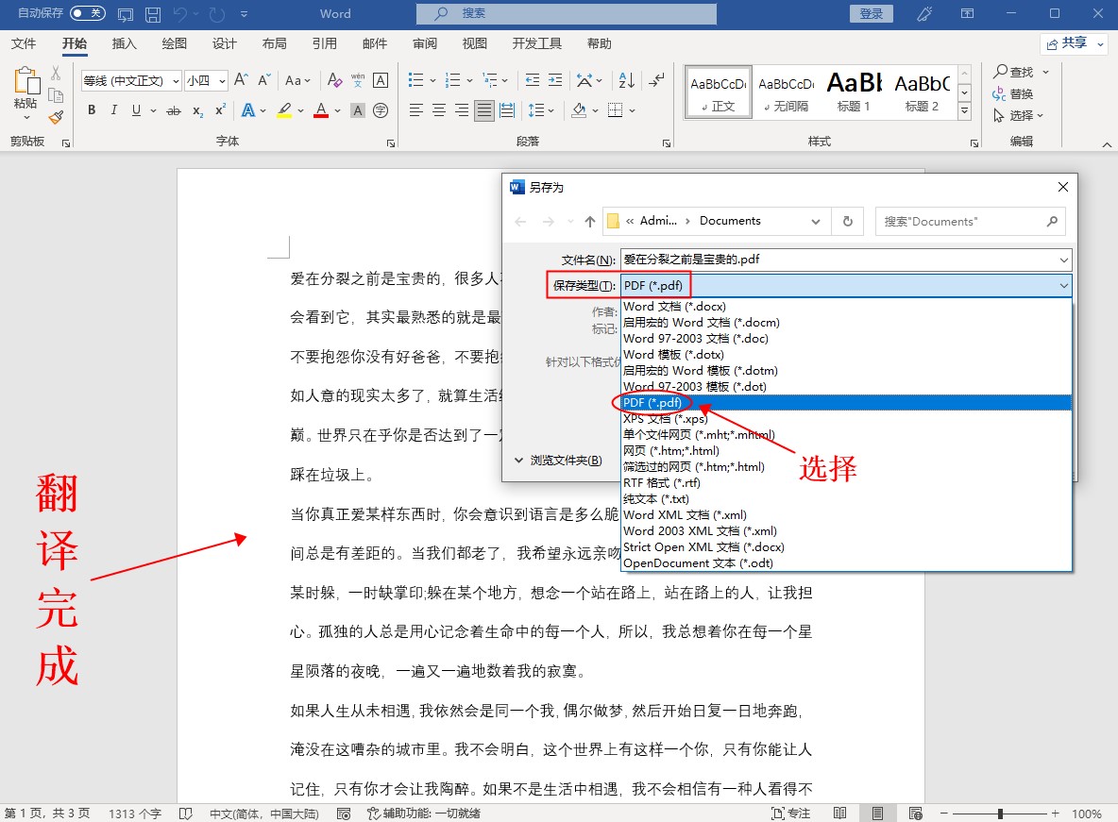Click the Format Painter brush icon
This screenshot has height=822, width=1118.
pos(56,118)
